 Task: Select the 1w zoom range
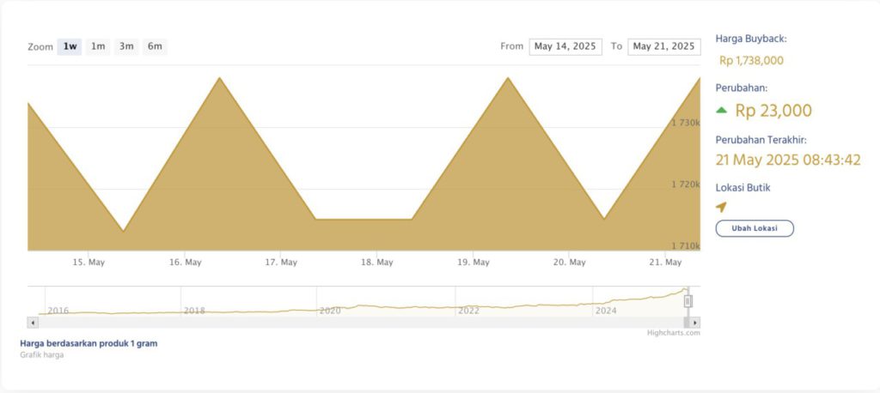click(70, 46)
